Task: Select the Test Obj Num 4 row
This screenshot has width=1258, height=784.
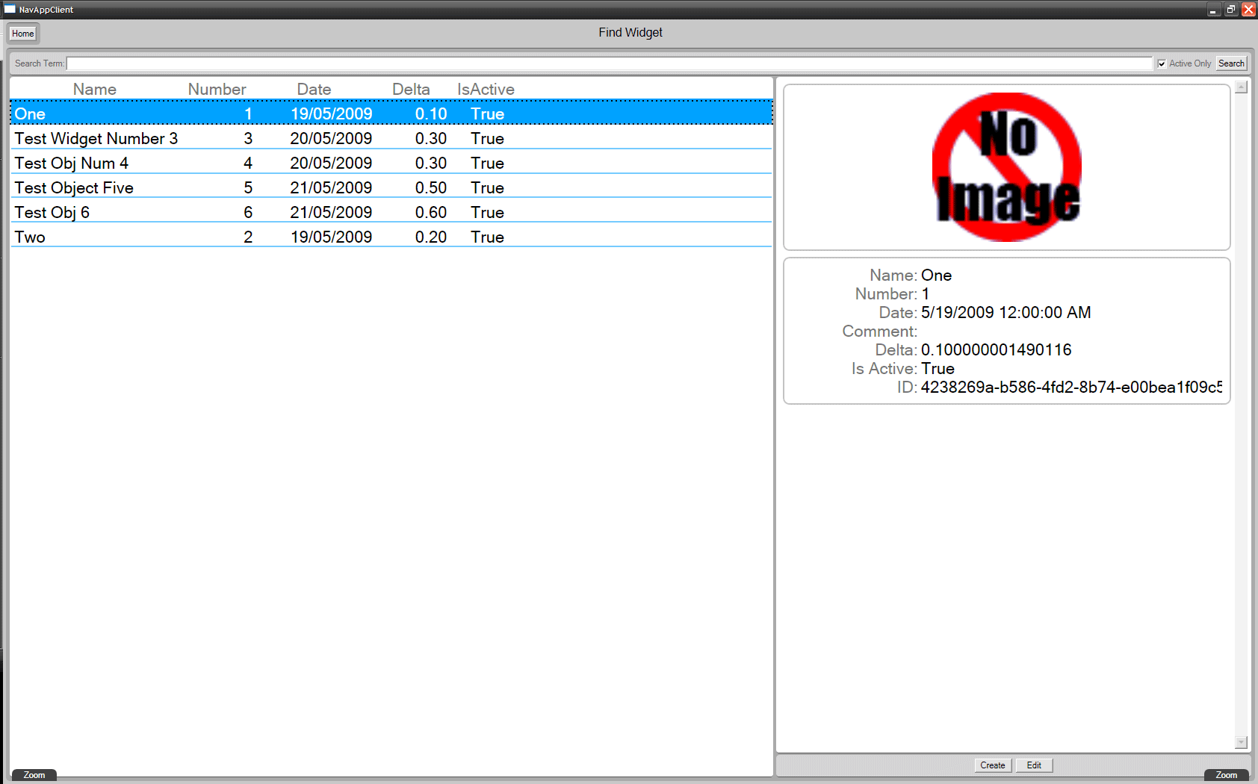Action: coord(72,164)
